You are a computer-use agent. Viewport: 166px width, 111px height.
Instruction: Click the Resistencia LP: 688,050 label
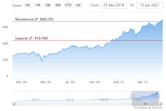coord(34,19)
